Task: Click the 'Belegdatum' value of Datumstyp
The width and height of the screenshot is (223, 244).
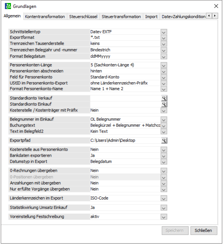Action: click(x=101, y=162)
